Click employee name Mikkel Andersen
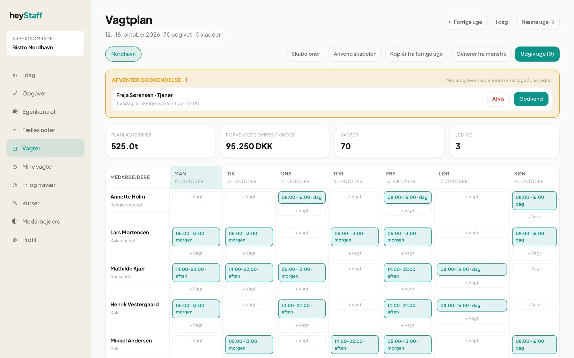This screenshot has height=358, width=574. (131, 341)
